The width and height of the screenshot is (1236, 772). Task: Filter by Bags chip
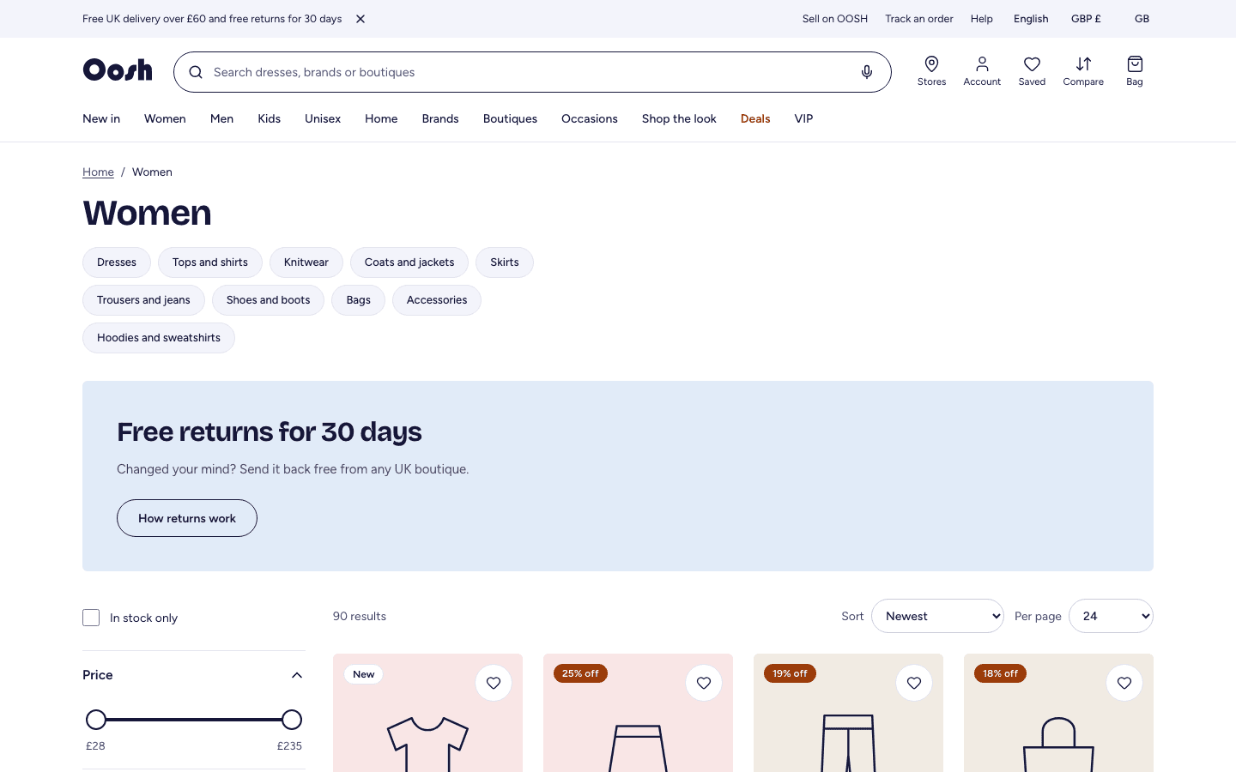(x=359, y=300)
